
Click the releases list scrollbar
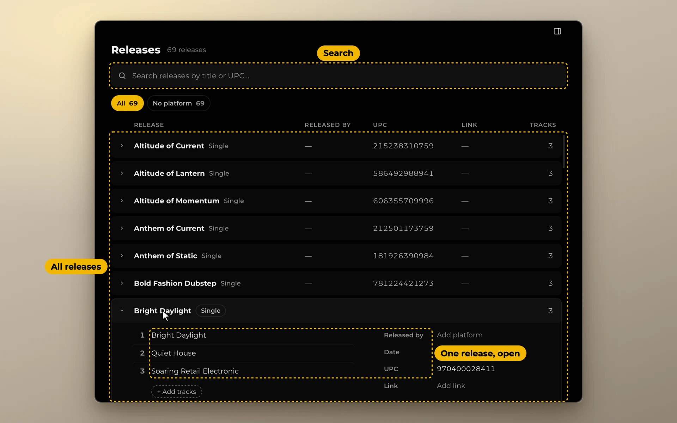click(563, 151)
